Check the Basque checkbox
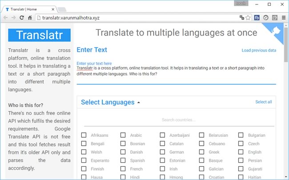The height and width of the screenshot is (180, 289). point(202,160)
